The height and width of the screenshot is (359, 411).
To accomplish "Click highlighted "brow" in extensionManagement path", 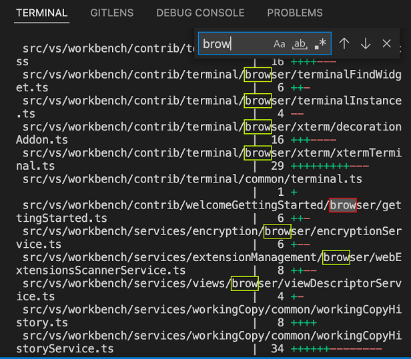I will click(x=336, y=257).
